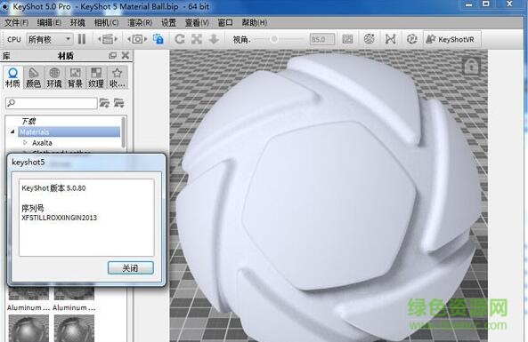Select the first Aluminum material thumbnail
Screen dimensions: 528x342
[28, 293]
